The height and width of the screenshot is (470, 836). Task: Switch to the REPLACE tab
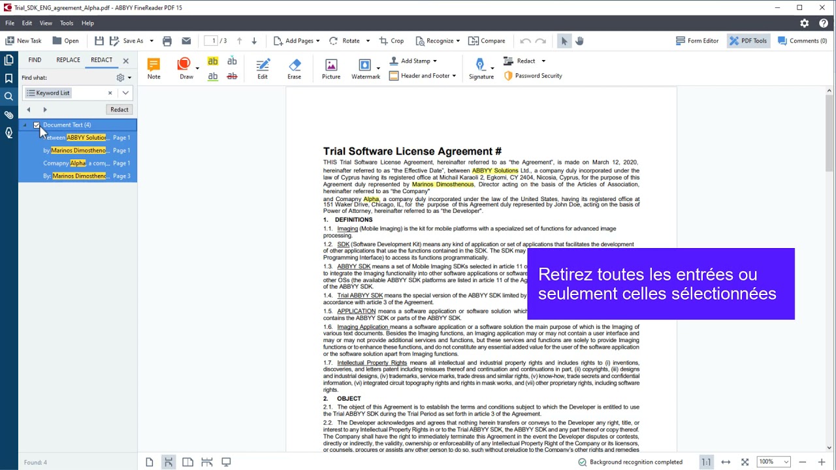coord(68,60)
